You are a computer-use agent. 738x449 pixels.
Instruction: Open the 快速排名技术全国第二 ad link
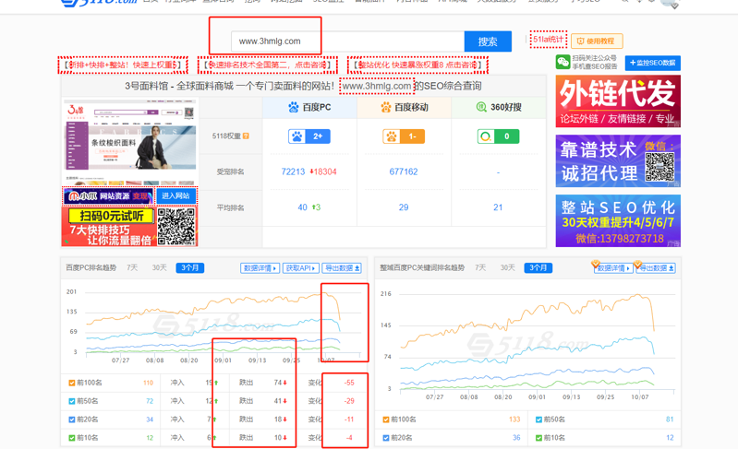point(267,65)
